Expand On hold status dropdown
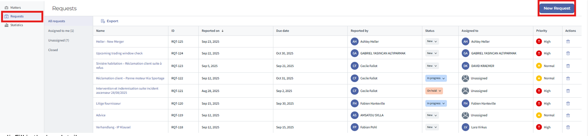 click(434, 91)
